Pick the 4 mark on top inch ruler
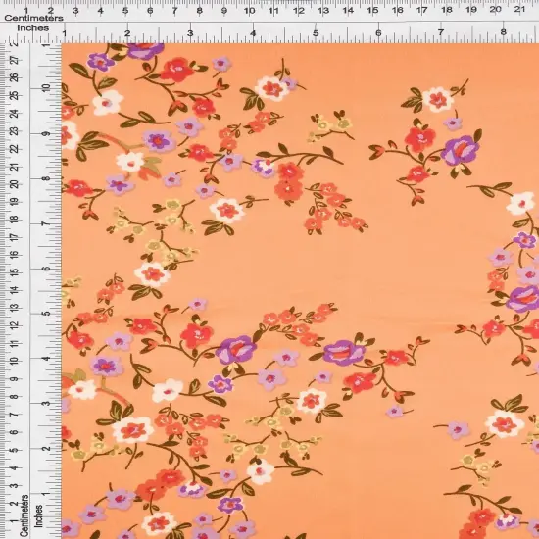 pos(253,33)
